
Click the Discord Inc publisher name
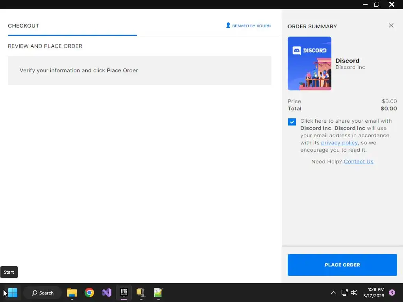click(x=350, y=67)
